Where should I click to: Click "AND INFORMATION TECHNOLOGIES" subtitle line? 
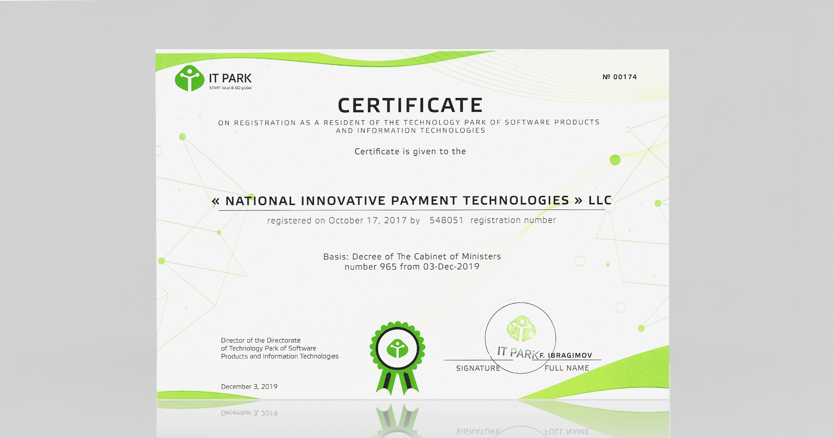(410, 130)
